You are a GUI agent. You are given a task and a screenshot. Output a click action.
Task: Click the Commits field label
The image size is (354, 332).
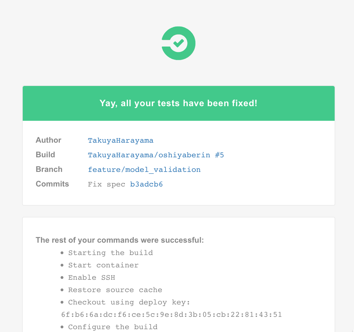point(52,184)
